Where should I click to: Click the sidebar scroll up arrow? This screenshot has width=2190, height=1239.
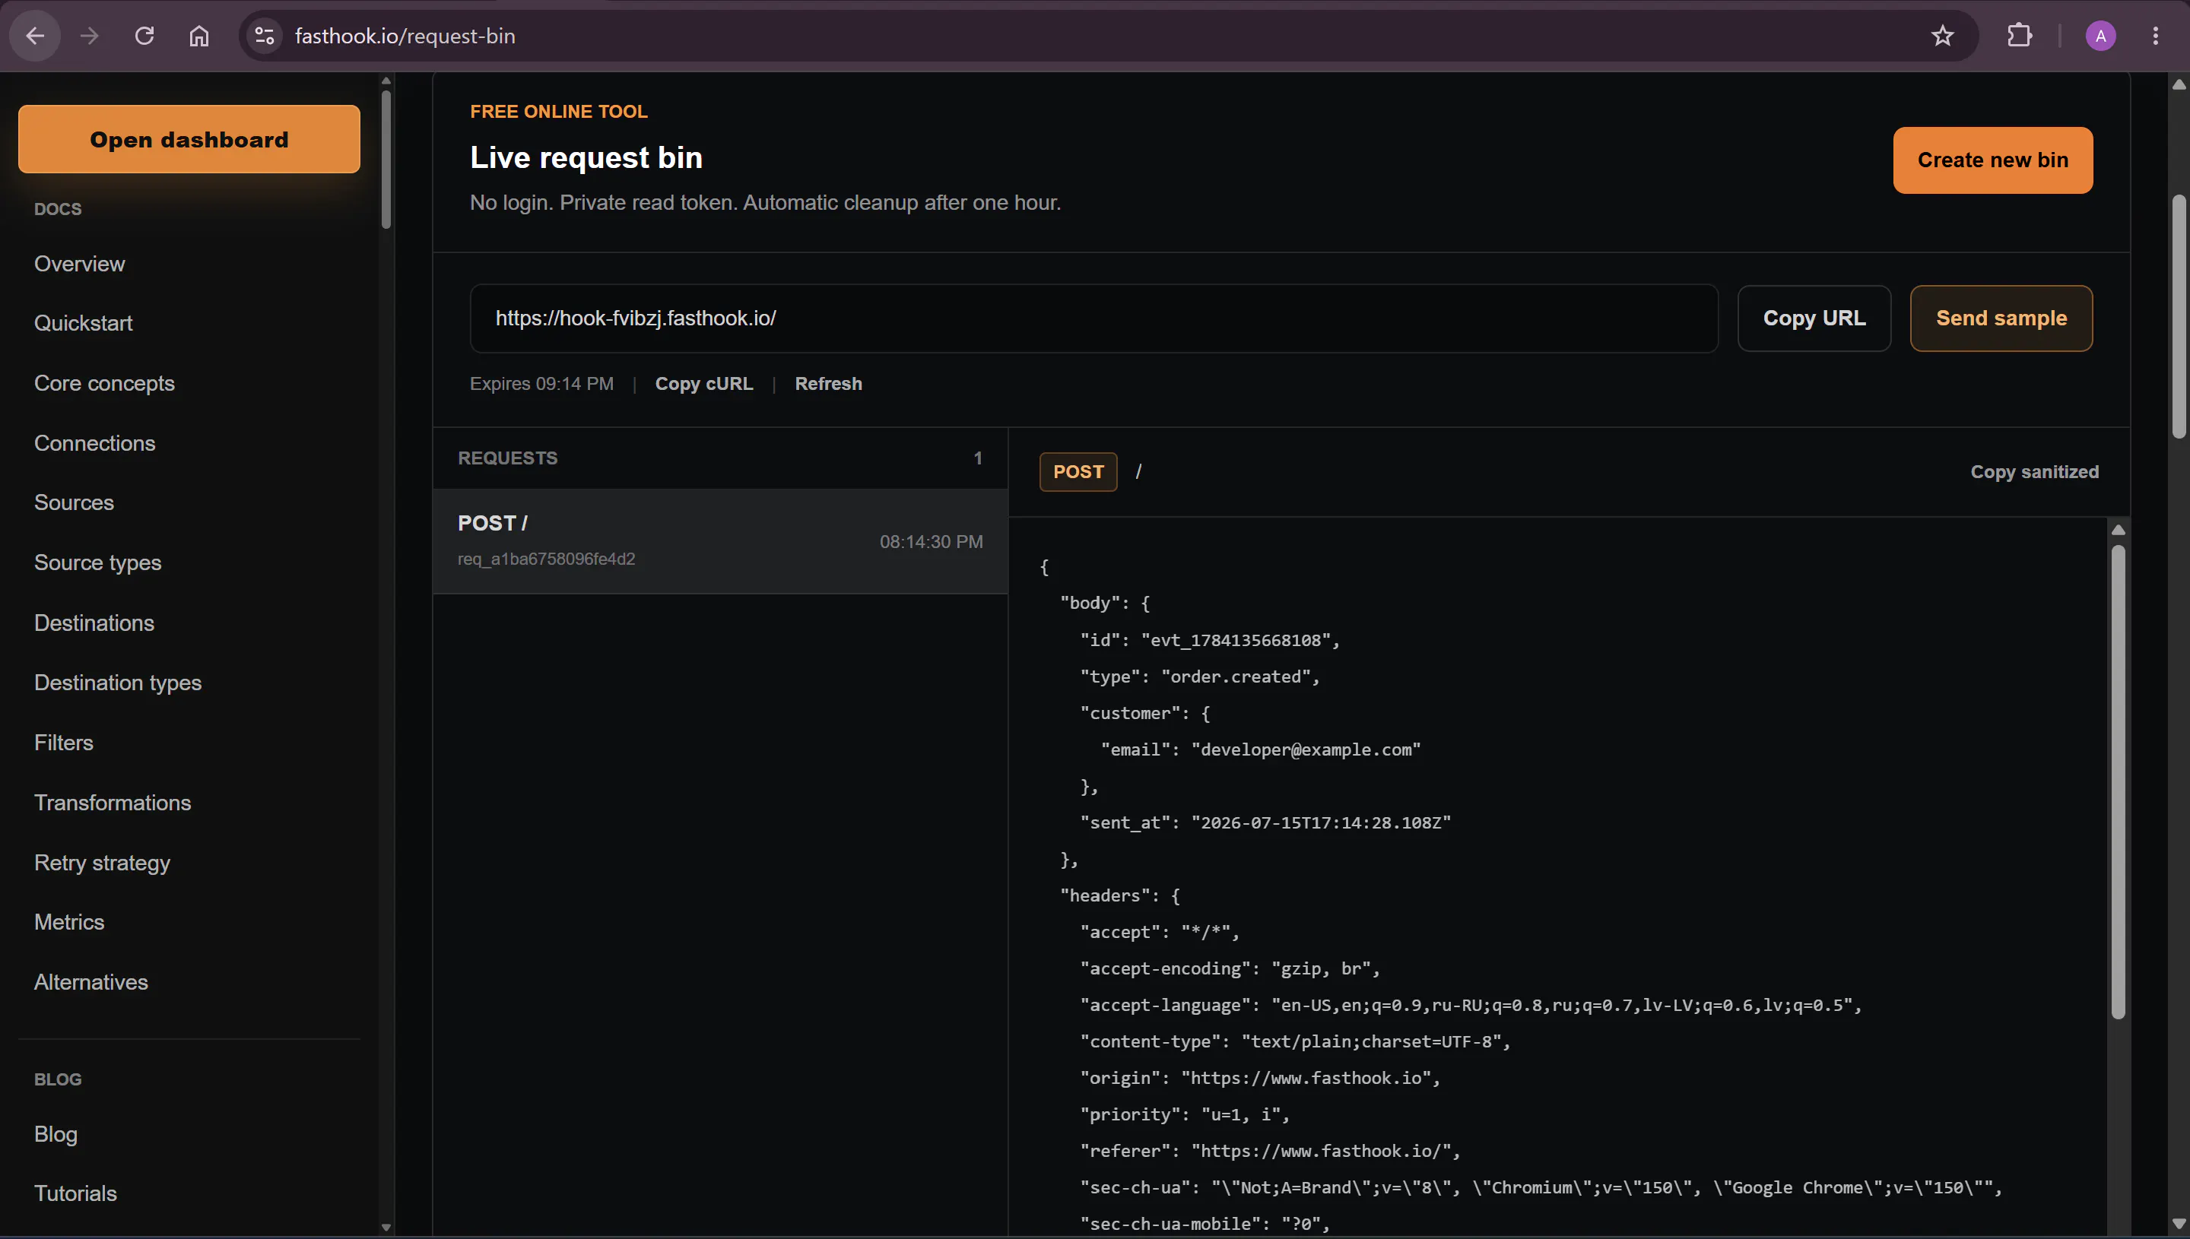pos(386,81)
